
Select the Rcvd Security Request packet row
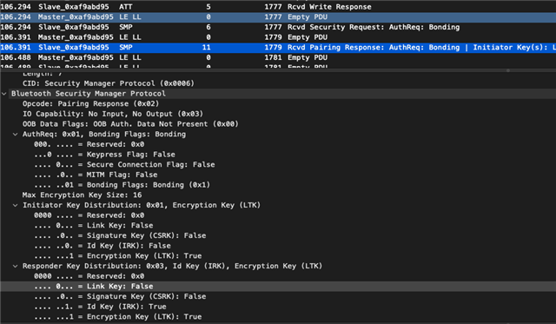click(278, 27)
